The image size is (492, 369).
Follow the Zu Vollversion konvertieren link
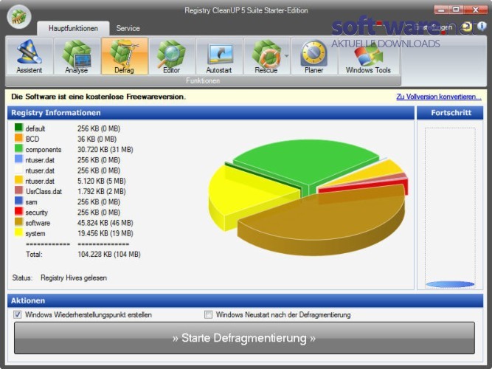coord(439,97)
